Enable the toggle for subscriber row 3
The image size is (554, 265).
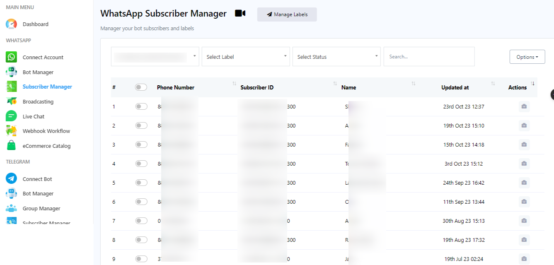click(x=141, y=145)
